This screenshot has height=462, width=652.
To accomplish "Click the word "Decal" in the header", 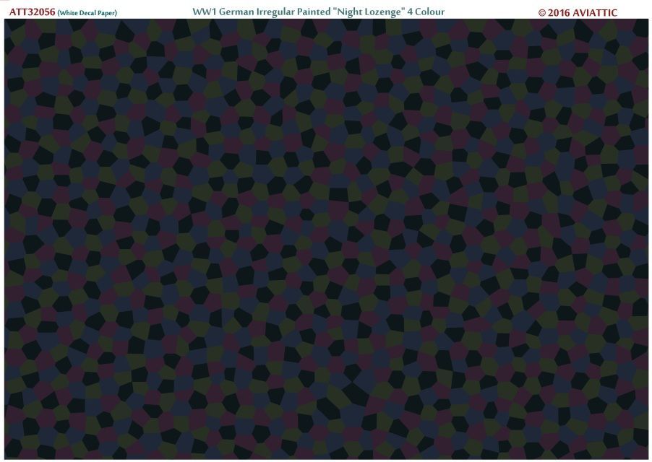I will point(89,13).
